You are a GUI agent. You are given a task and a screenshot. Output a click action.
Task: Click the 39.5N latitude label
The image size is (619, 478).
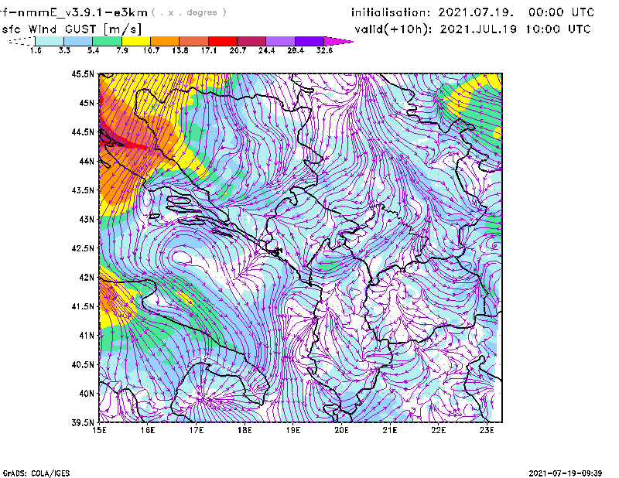point(83,423)
